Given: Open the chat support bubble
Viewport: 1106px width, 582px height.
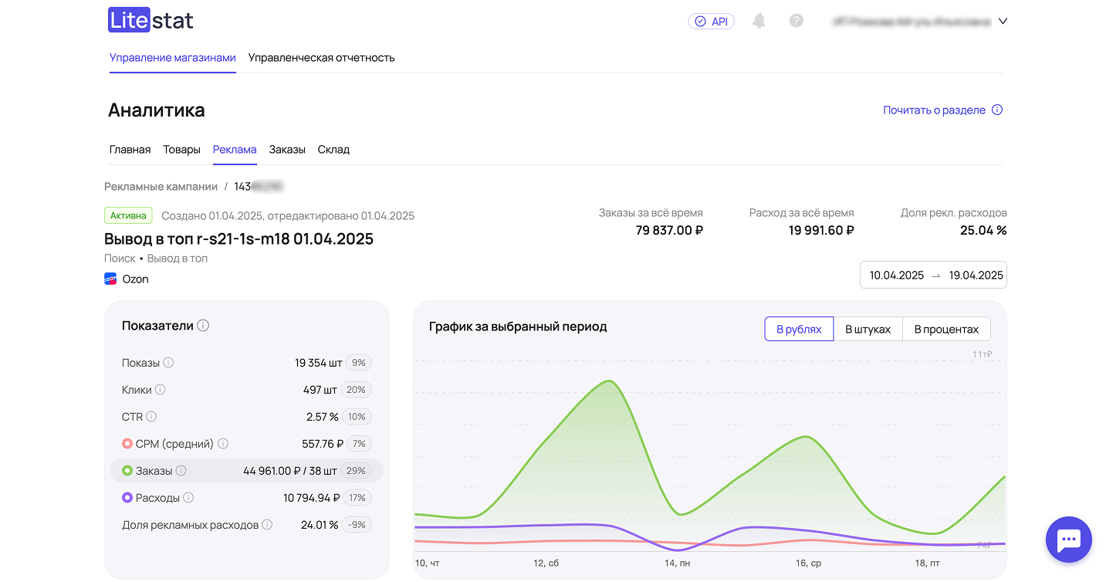Looking at the screenshot, I should [x=1068, y=540].
